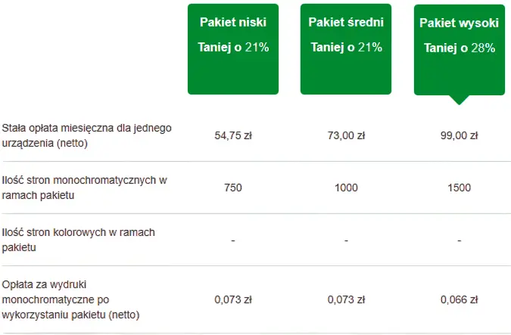The image size is (511, 335).
Task: Click 'Opłata za wydruki monochromatyczne' row label
Action: (73, 299)
